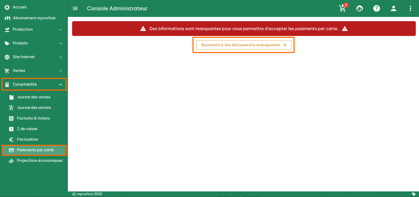Expand the Produits menu chevron
Viewport: 419px width, 197px height.
(x=60, y=43)
